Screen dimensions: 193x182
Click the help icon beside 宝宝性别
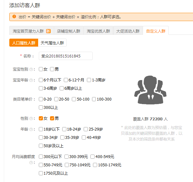[x=31, y=69]
